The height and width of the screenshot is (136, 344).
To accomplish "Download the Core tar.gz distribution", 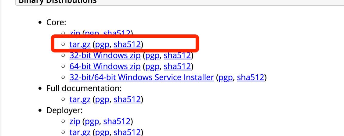I will click(x=80, y=45).
